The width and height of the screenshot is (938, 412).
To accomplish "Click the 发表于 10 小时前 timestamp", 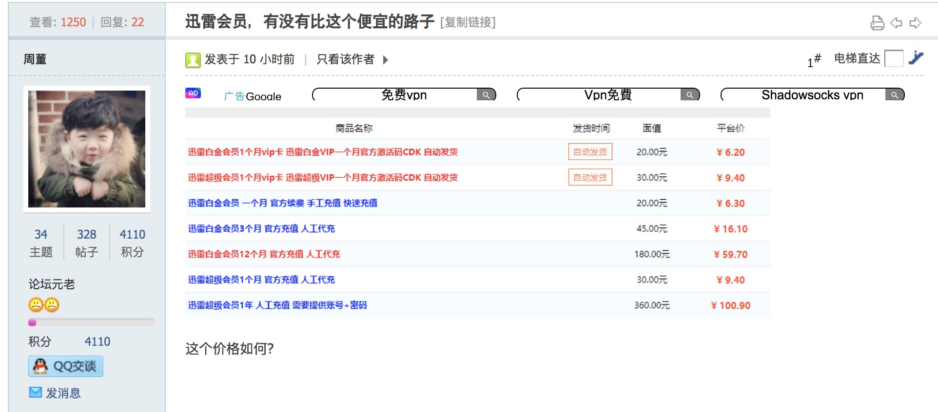I will click(250, 59).
